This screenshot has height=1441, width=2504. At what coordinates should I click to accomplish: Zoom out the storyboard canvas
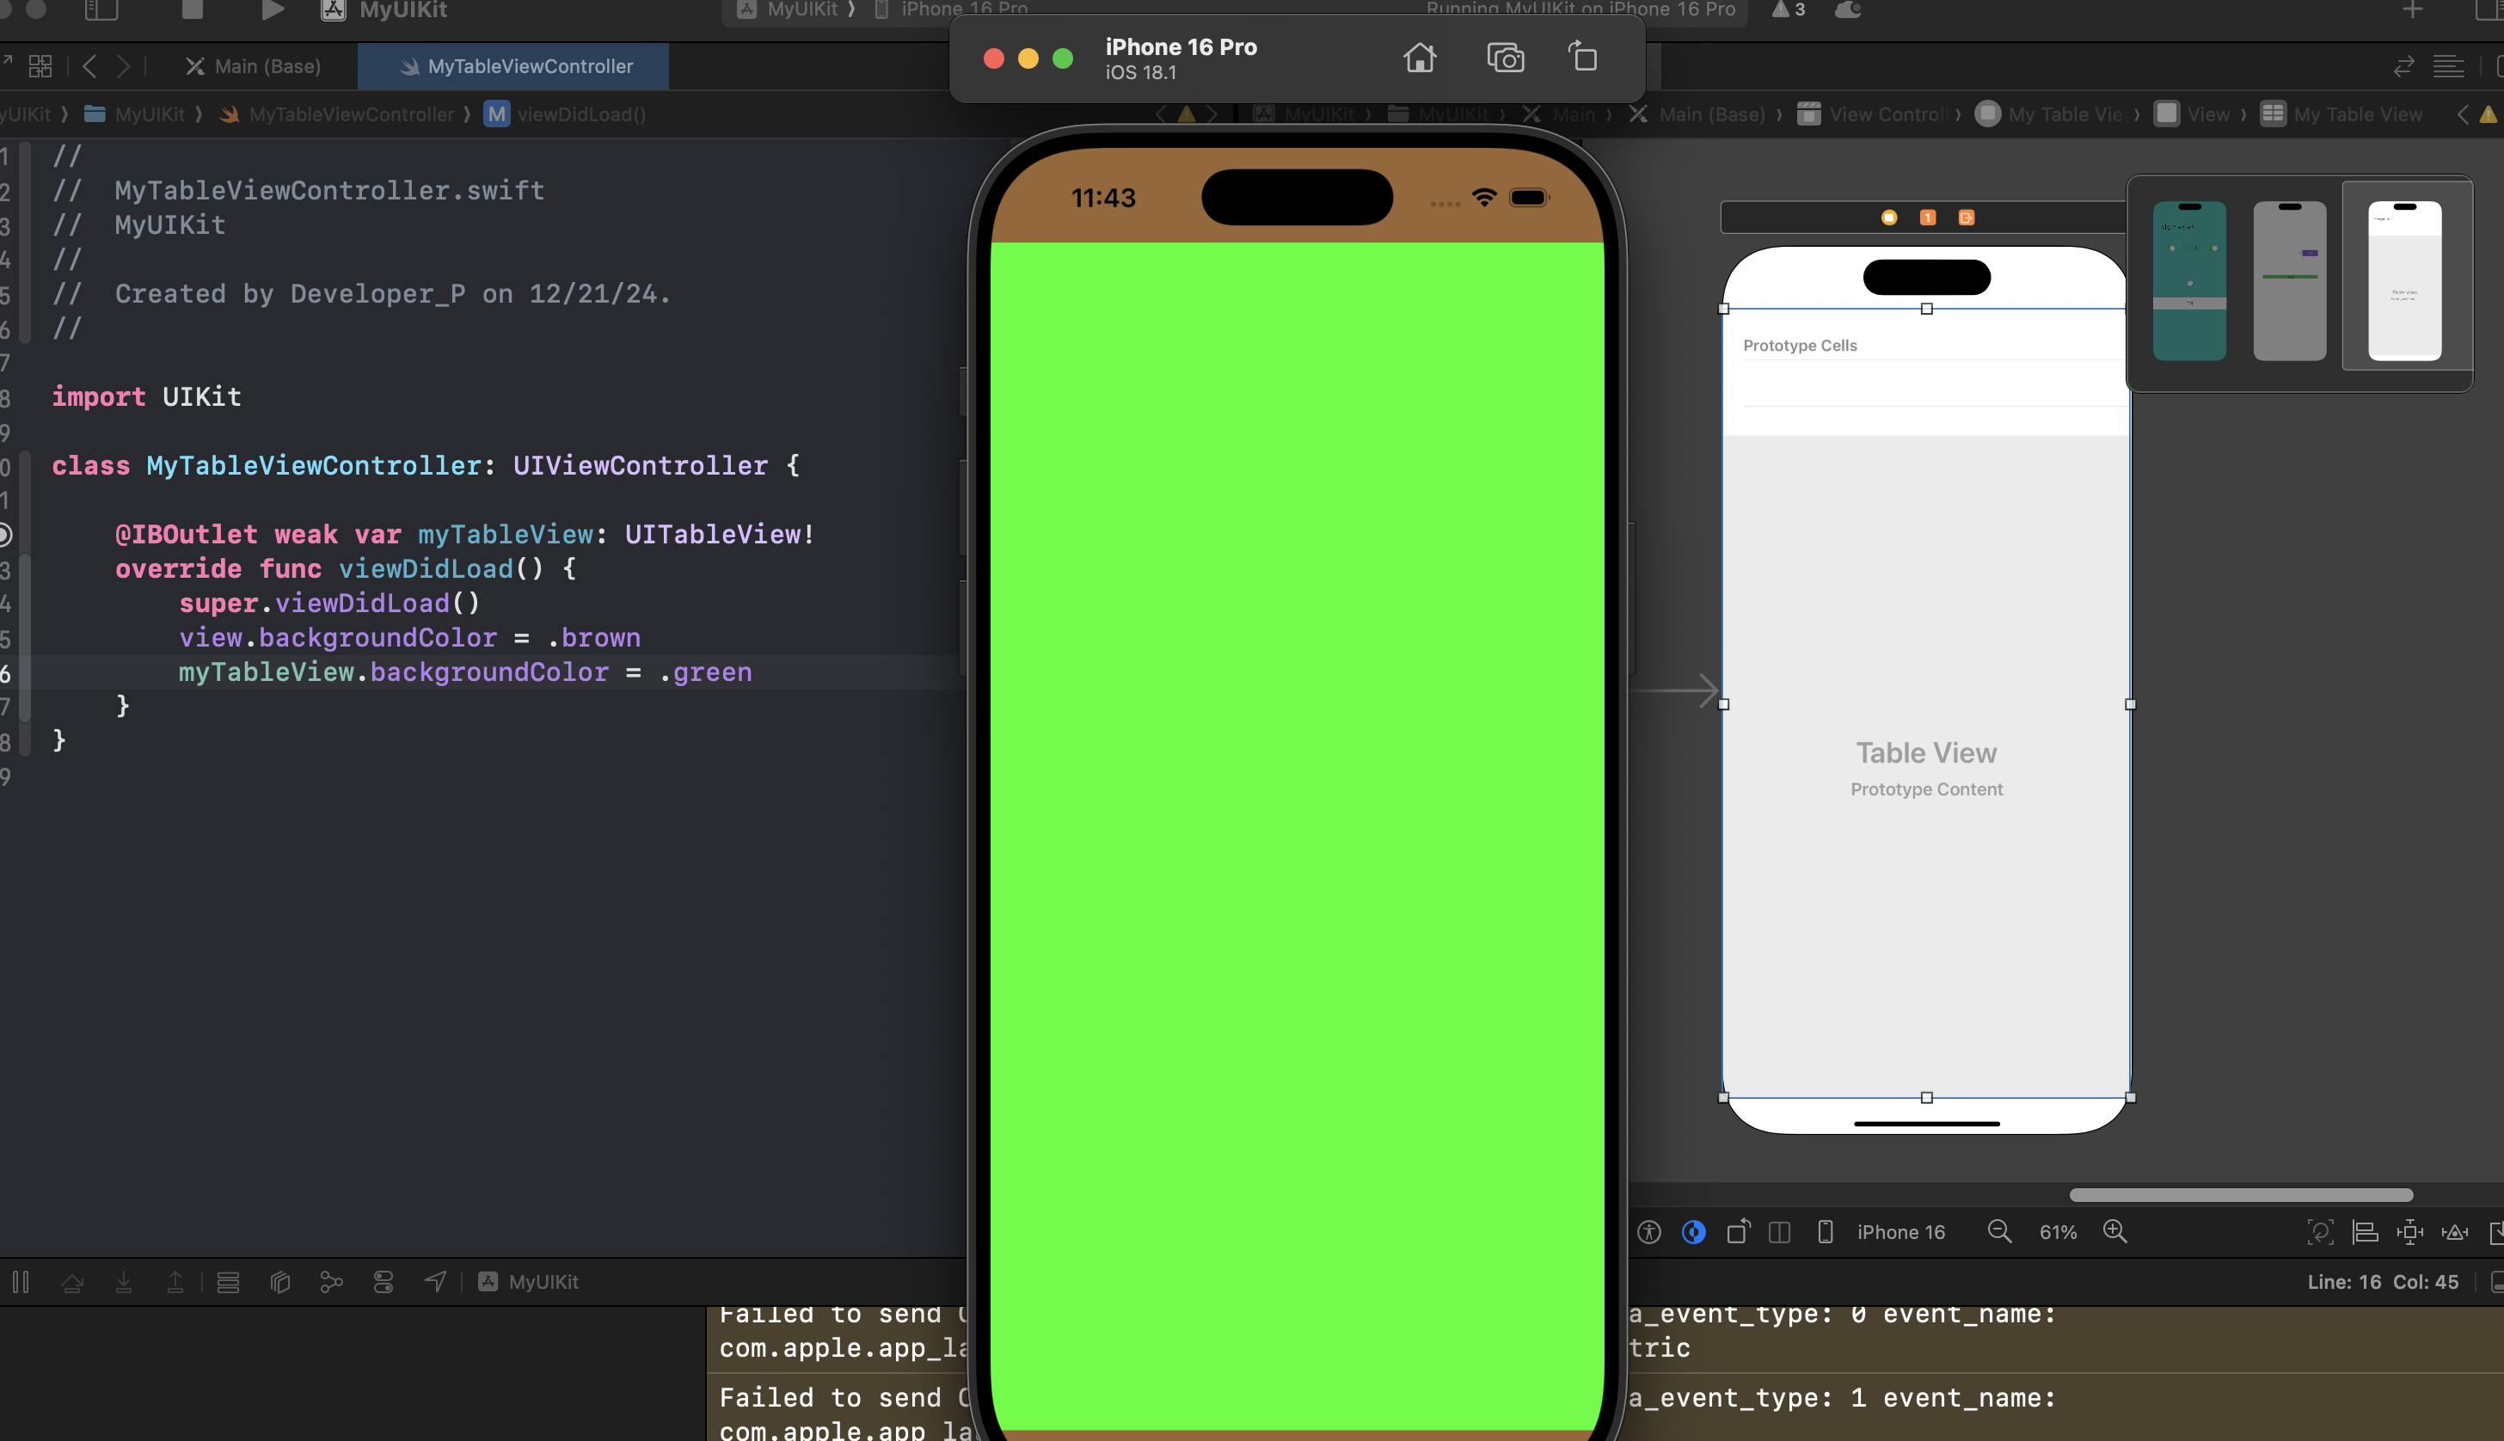click(1998, 1231)
